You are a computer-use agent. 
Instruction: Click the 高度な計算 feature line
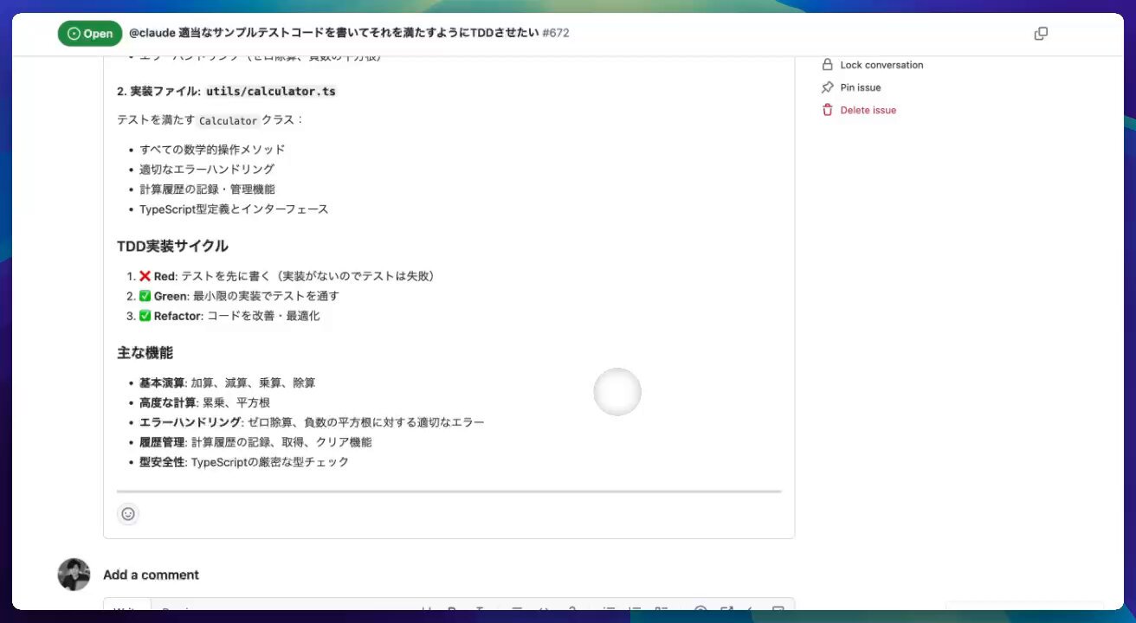coord(205,402)
